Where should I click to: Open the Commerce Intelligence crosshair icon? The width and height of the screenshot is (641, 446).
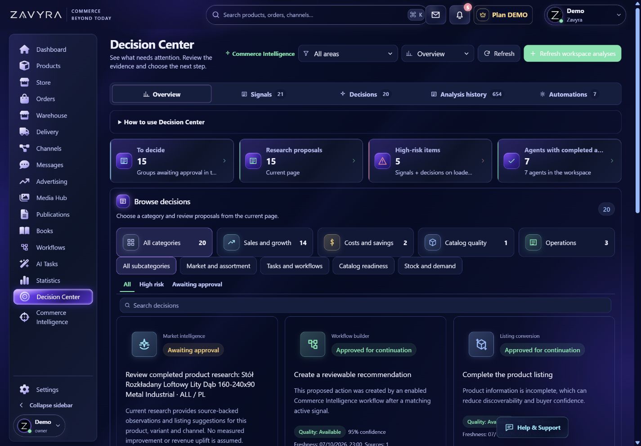24,317
